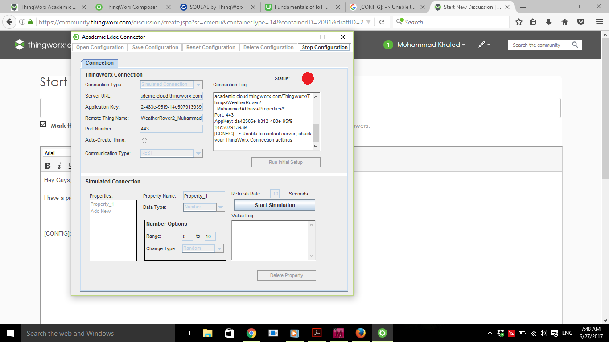Click Property Name field Property_1
This screenshot has height=342, width=609.
[204, 196]
